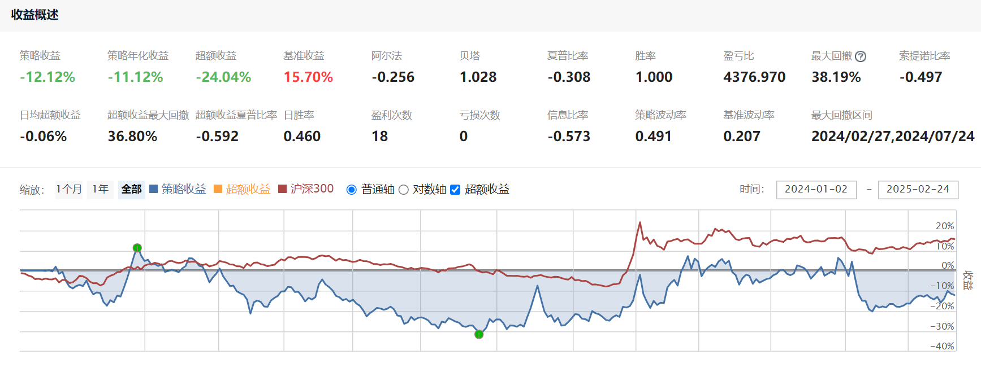
Task: Click the green trough marker on chart
Action: pyautogui.click(x=479, y=334)
